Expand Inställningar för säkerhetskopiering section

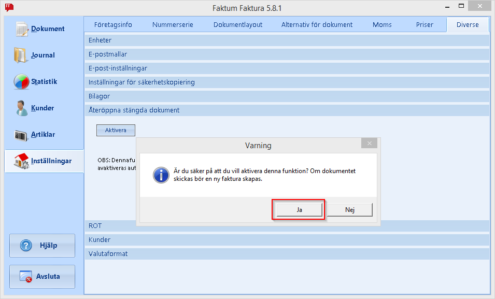pyautogui.click(x=287, y=82)
